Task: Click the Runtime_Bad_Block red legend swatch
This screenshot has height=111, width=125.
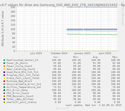Action: [x=4, y=81]
